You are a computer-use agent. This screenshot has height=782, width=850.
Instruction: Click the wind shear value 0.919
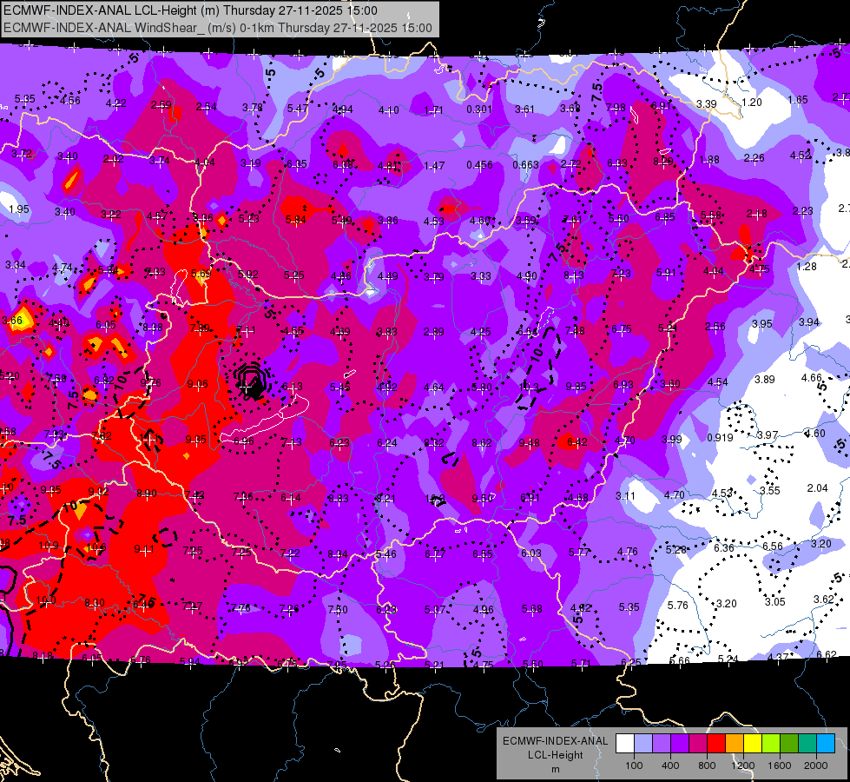click(x=720, y=438)
